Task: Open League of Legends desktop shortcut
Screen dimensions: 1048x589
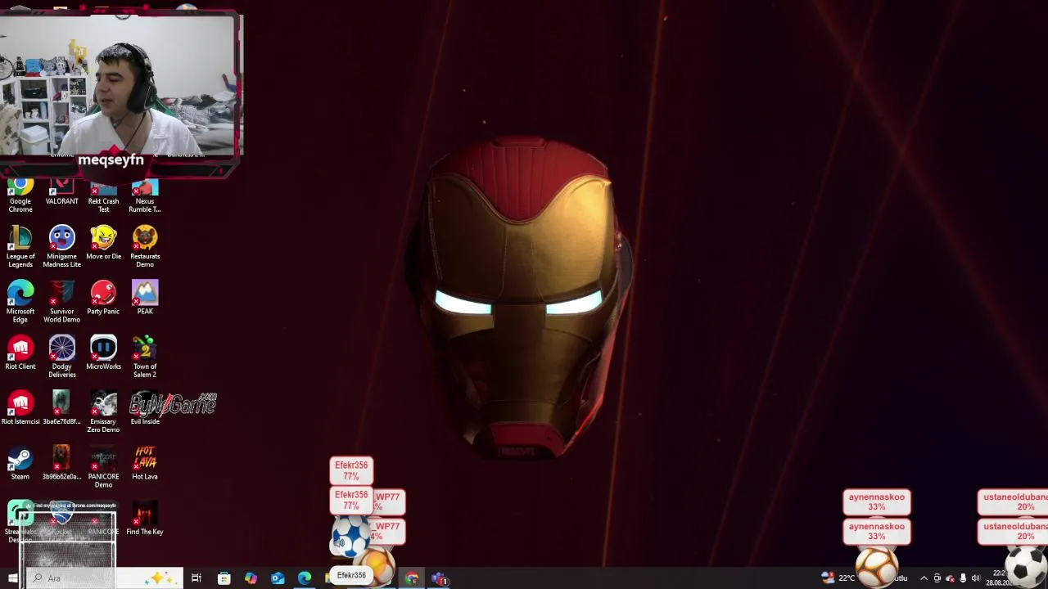Action: (x=20, y=246)
